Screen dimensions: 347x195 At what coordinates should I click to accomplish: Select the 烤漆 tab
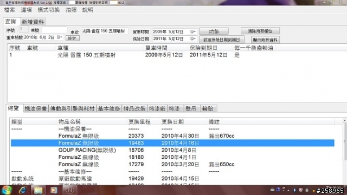(x=176, y=108)
